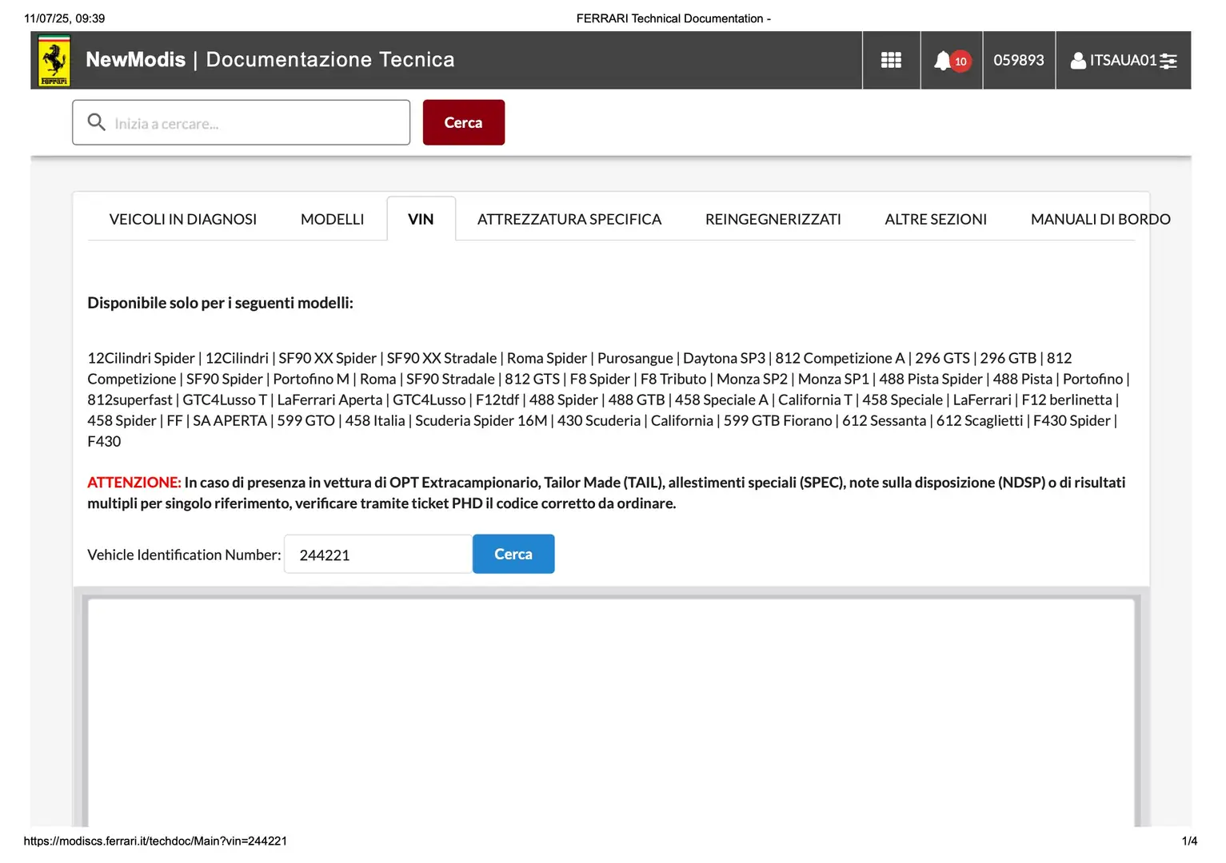1226x863 pixels.
Task: Open the settings sliders icon
Action: point(1168,61)
